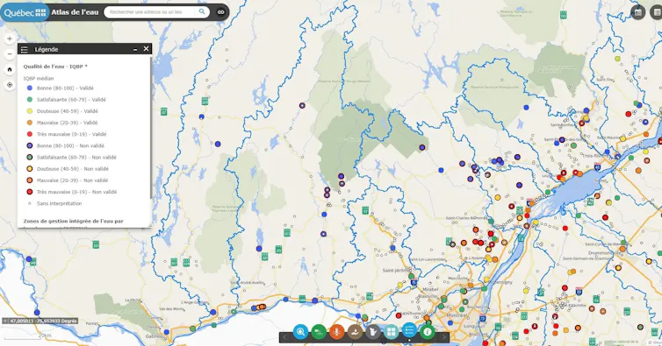The image size is (662, 346).
Task: Click the Légende panel vertical scrollbar
Action: [x=150, y=128]
